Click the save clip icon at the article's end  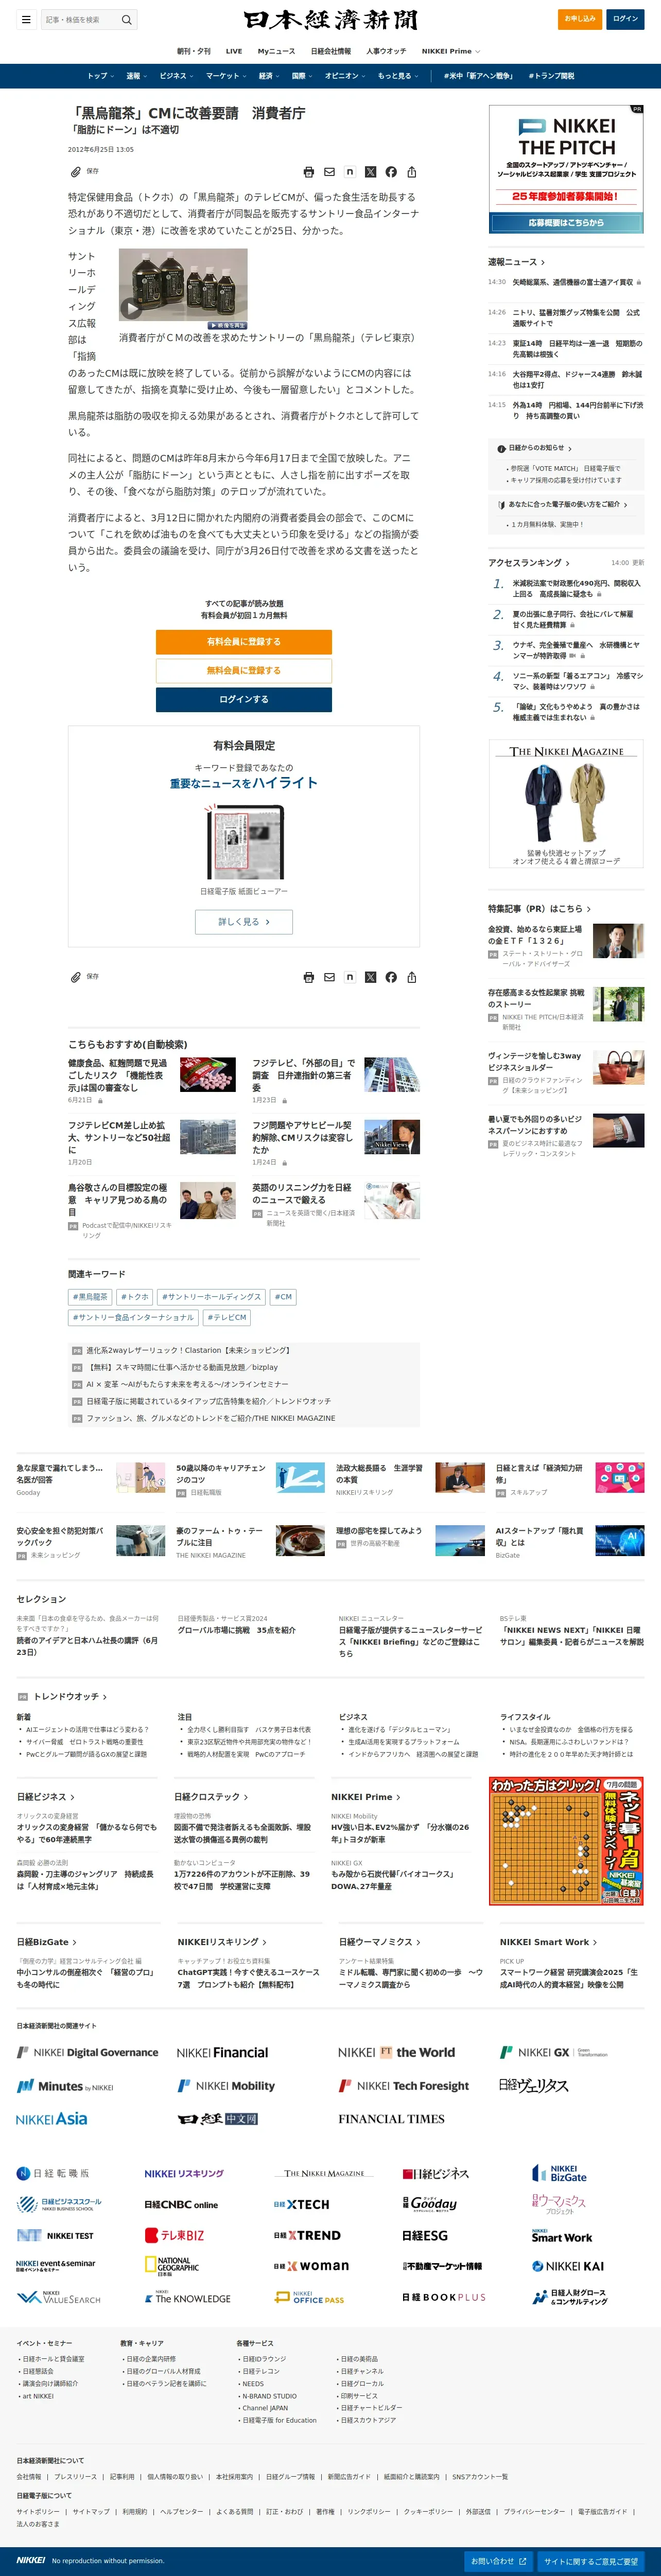coord(76,977)
